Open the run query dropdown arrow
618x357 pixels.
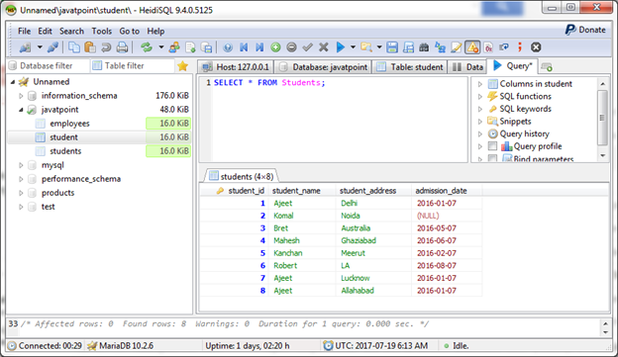353,47
